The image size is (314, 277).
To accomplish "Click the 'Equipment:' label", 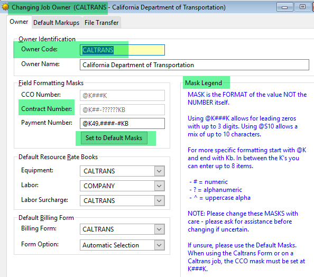I will (37, 170).
